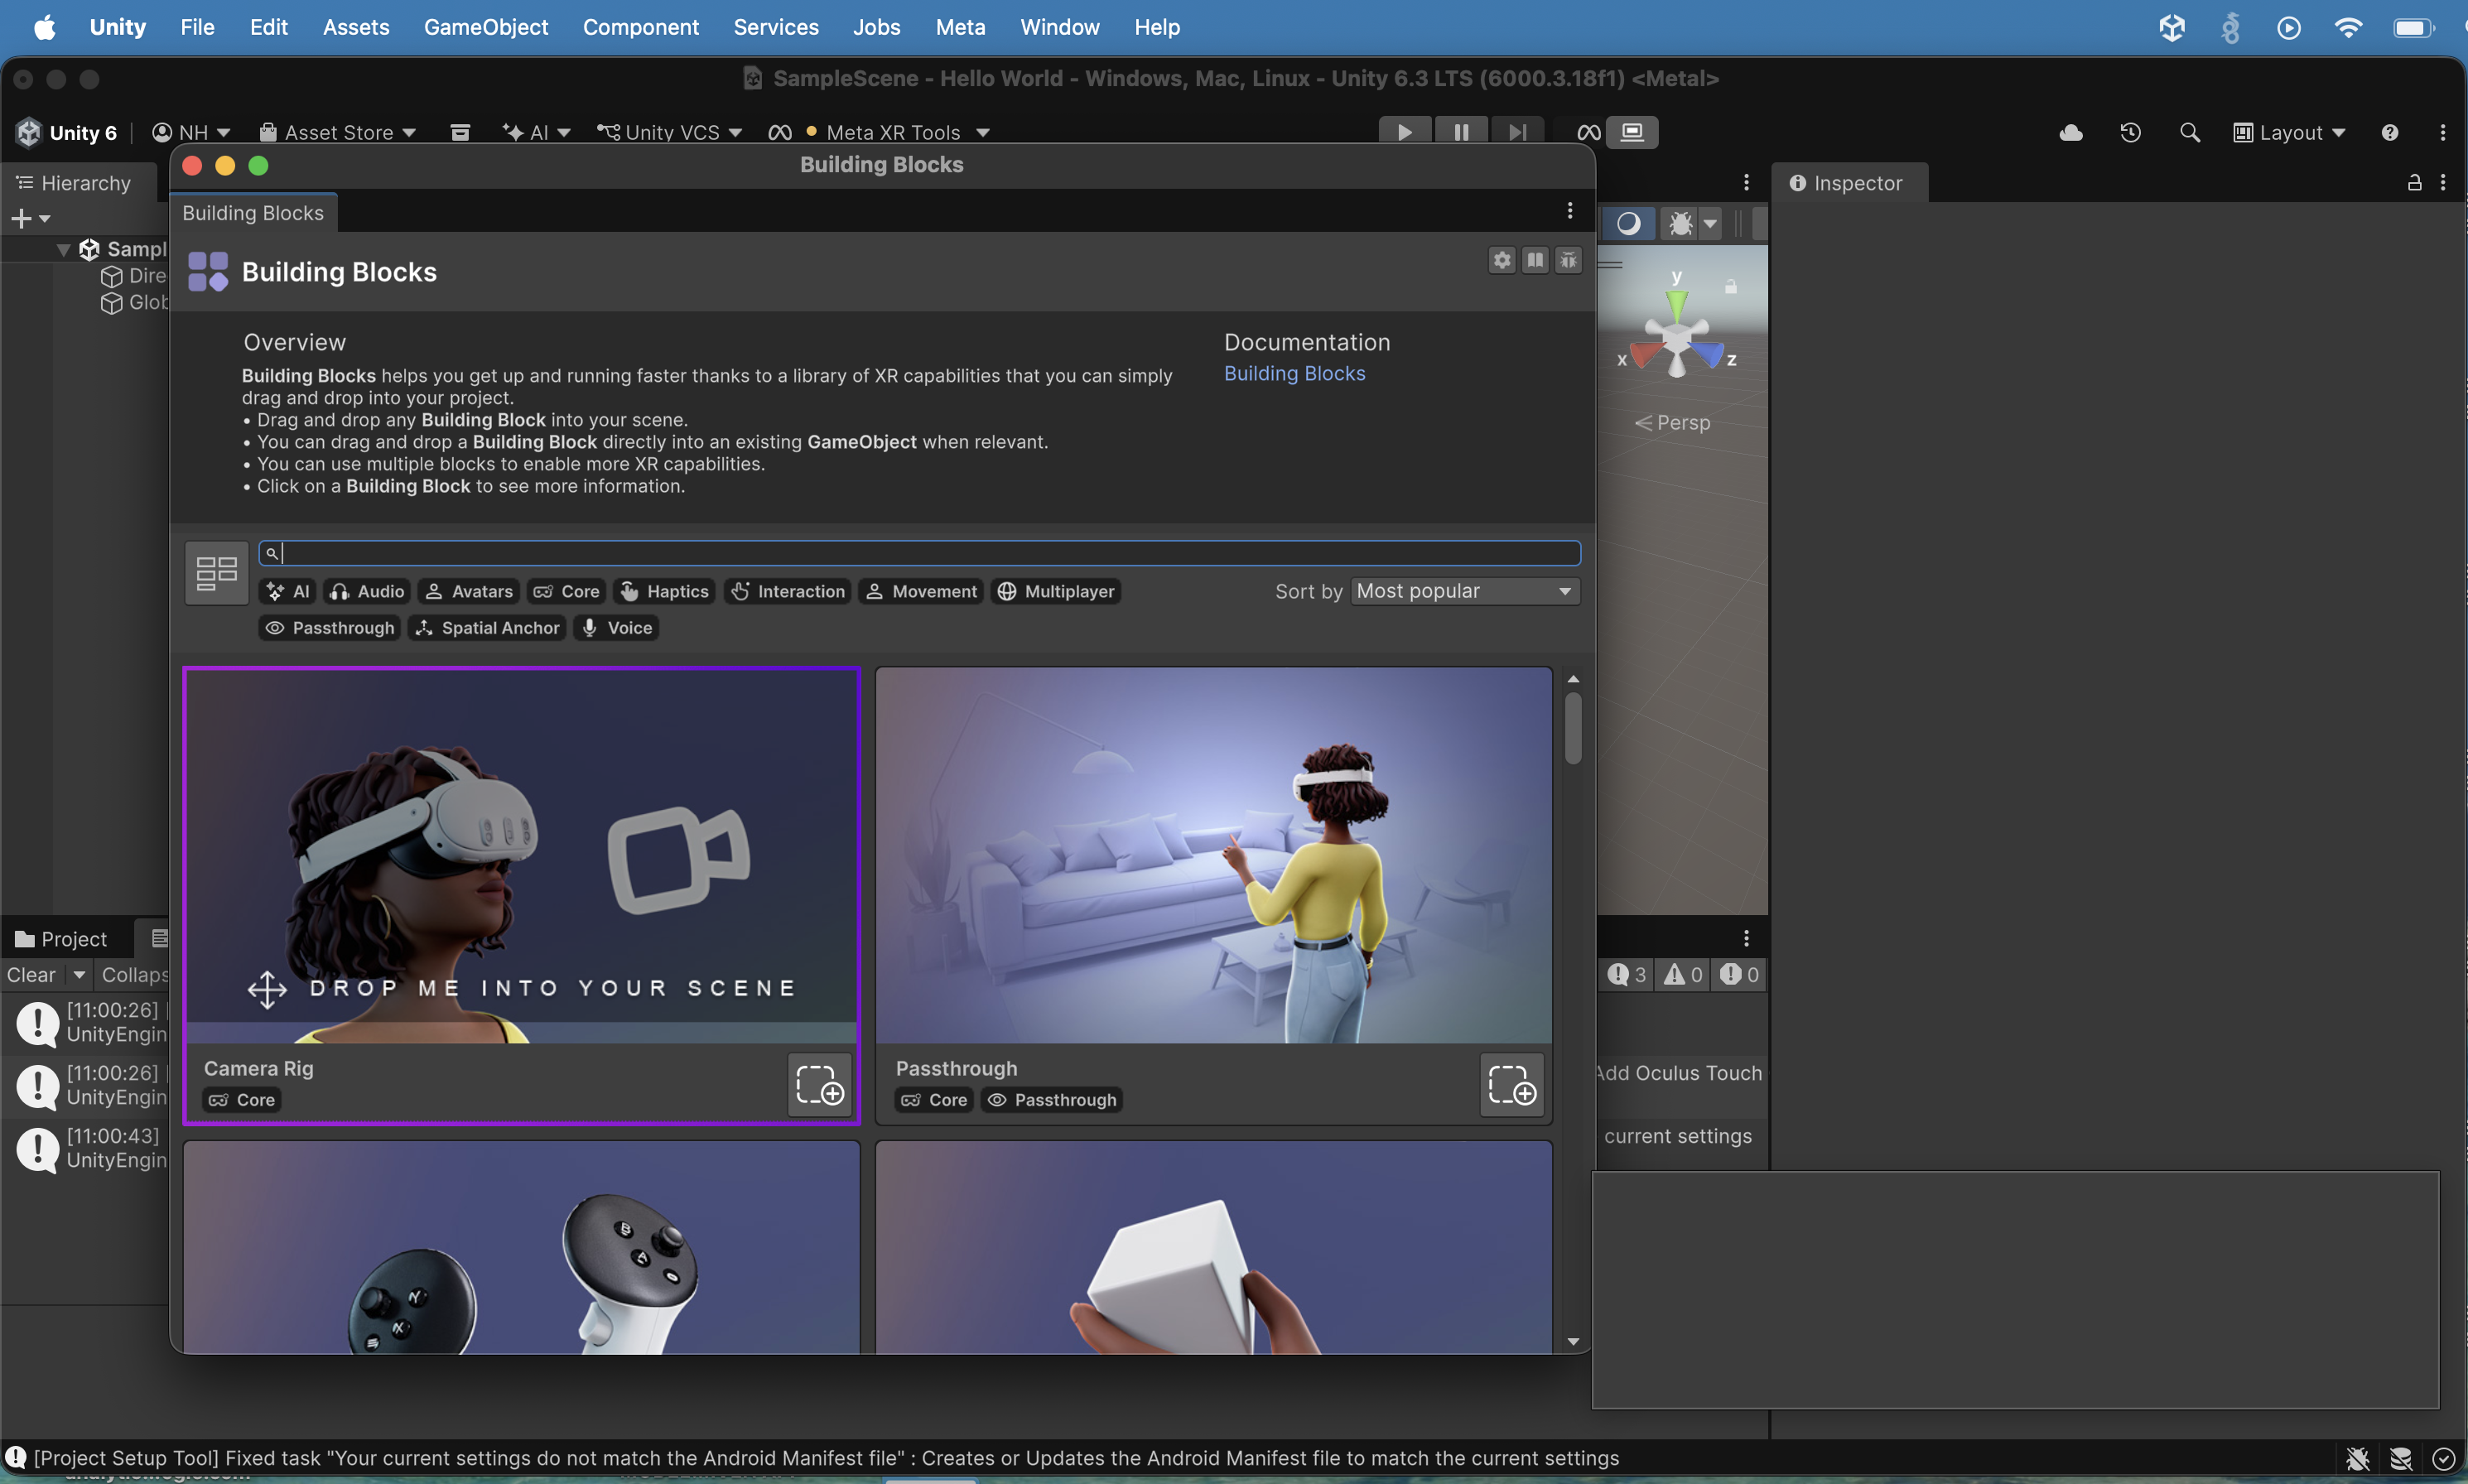Toggle the info message count in Console
This screenshot has width=2468, height=1484.
(x=1627, y=975)
